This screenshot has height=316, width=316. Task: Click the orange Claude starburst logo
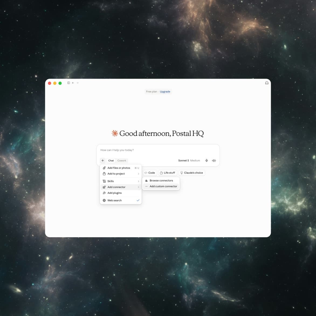pyautogui.click(x=115, y=133)
